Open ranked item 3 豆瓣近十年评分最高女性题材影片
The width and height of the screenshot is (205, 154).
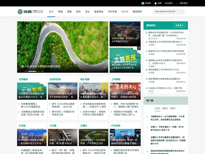(168, 141)
